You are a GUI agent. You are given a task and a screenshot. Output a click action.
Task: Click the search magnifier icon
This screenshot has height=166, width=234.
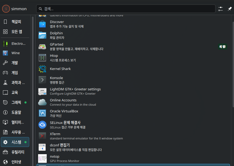coord(41,9)
